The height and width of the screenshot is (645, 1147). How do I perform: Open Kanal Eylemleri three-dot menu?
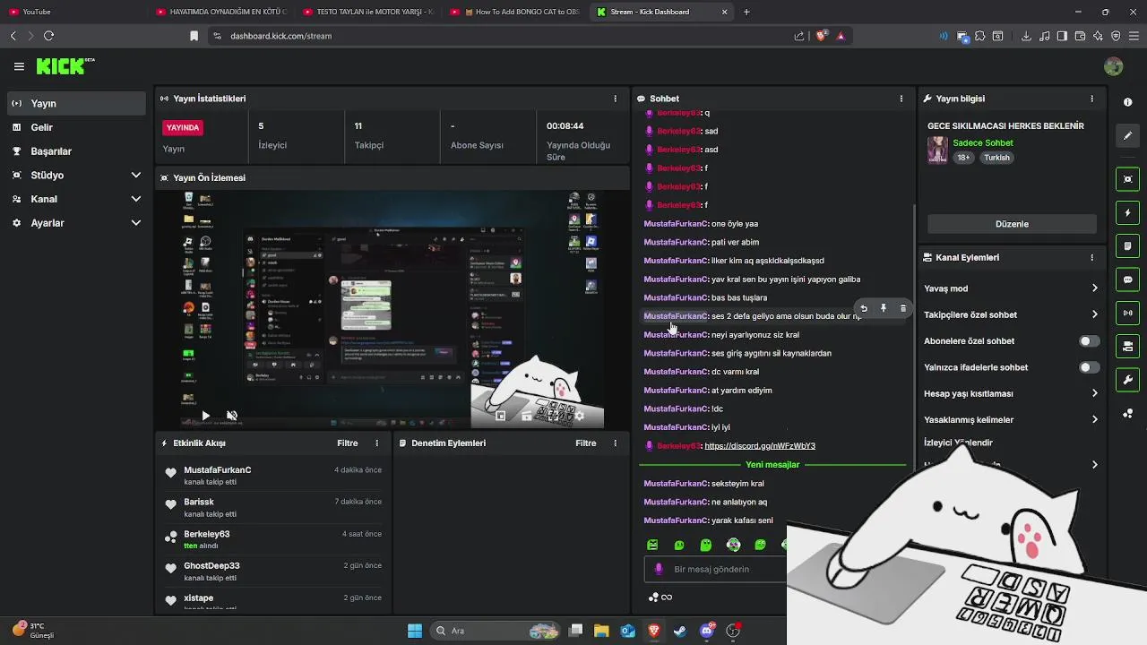click(1091, 257)
